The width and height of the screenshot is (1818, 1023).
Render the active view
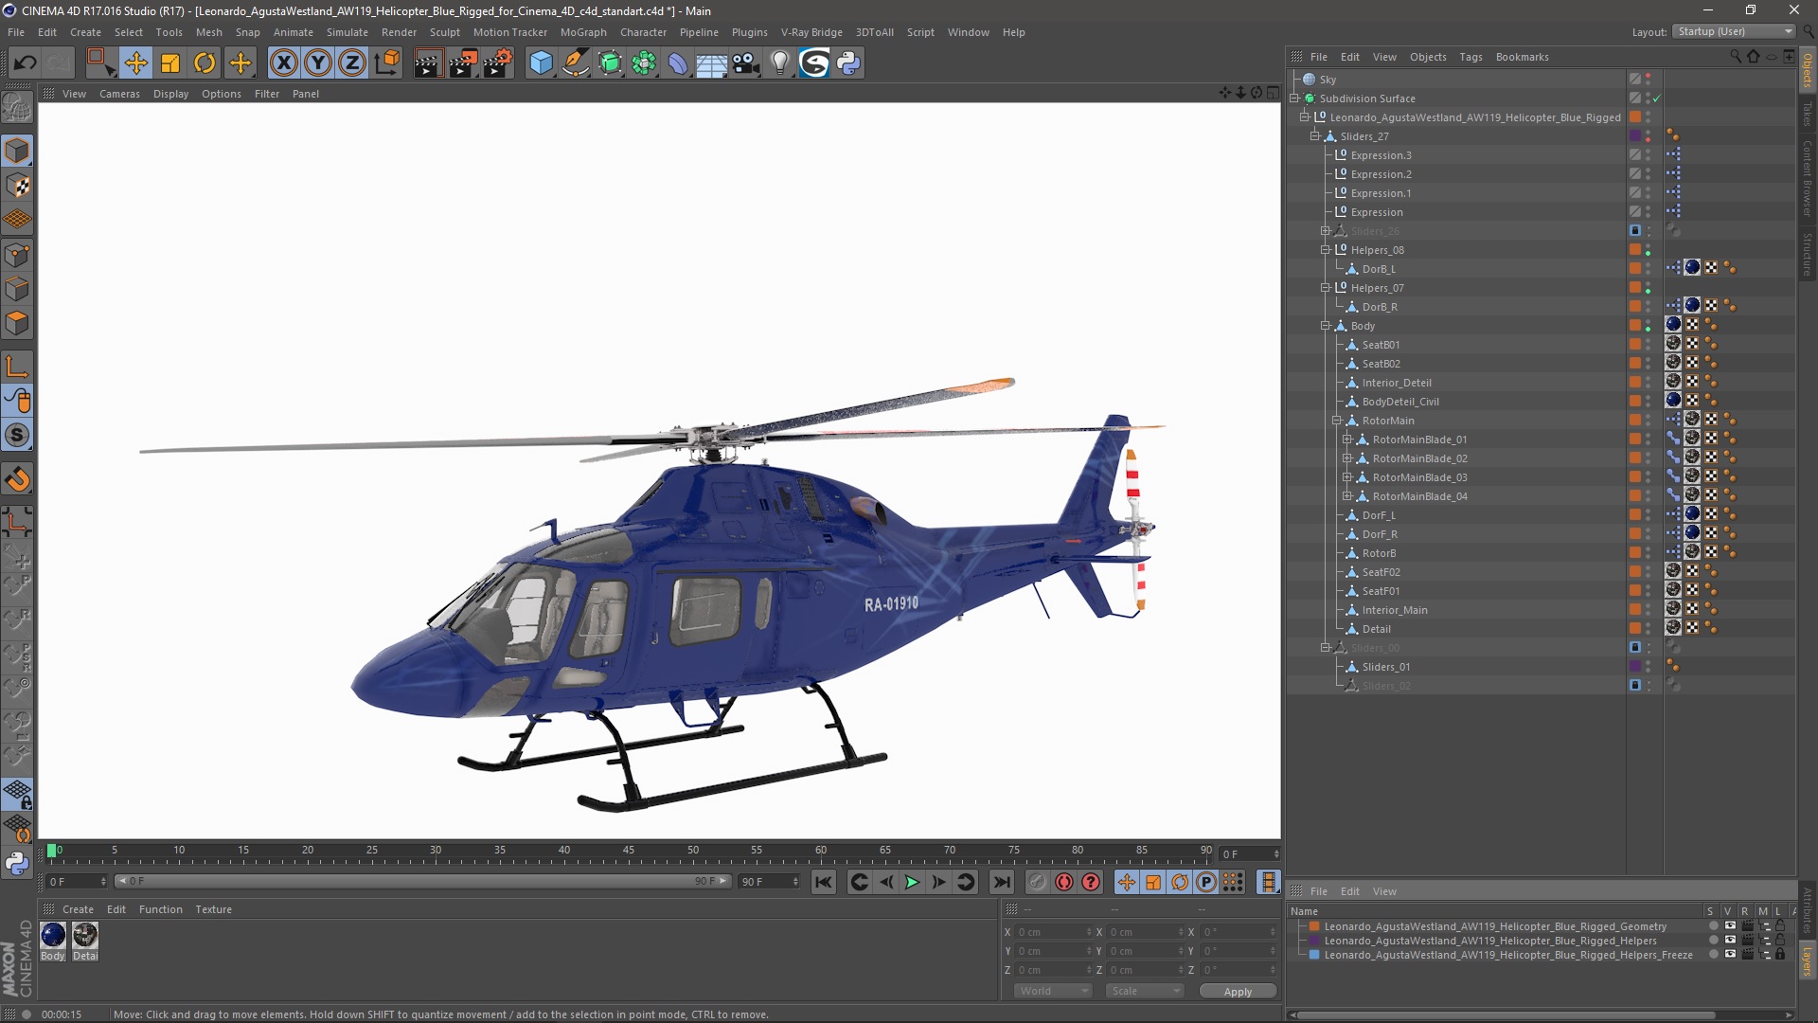(428, 63)
